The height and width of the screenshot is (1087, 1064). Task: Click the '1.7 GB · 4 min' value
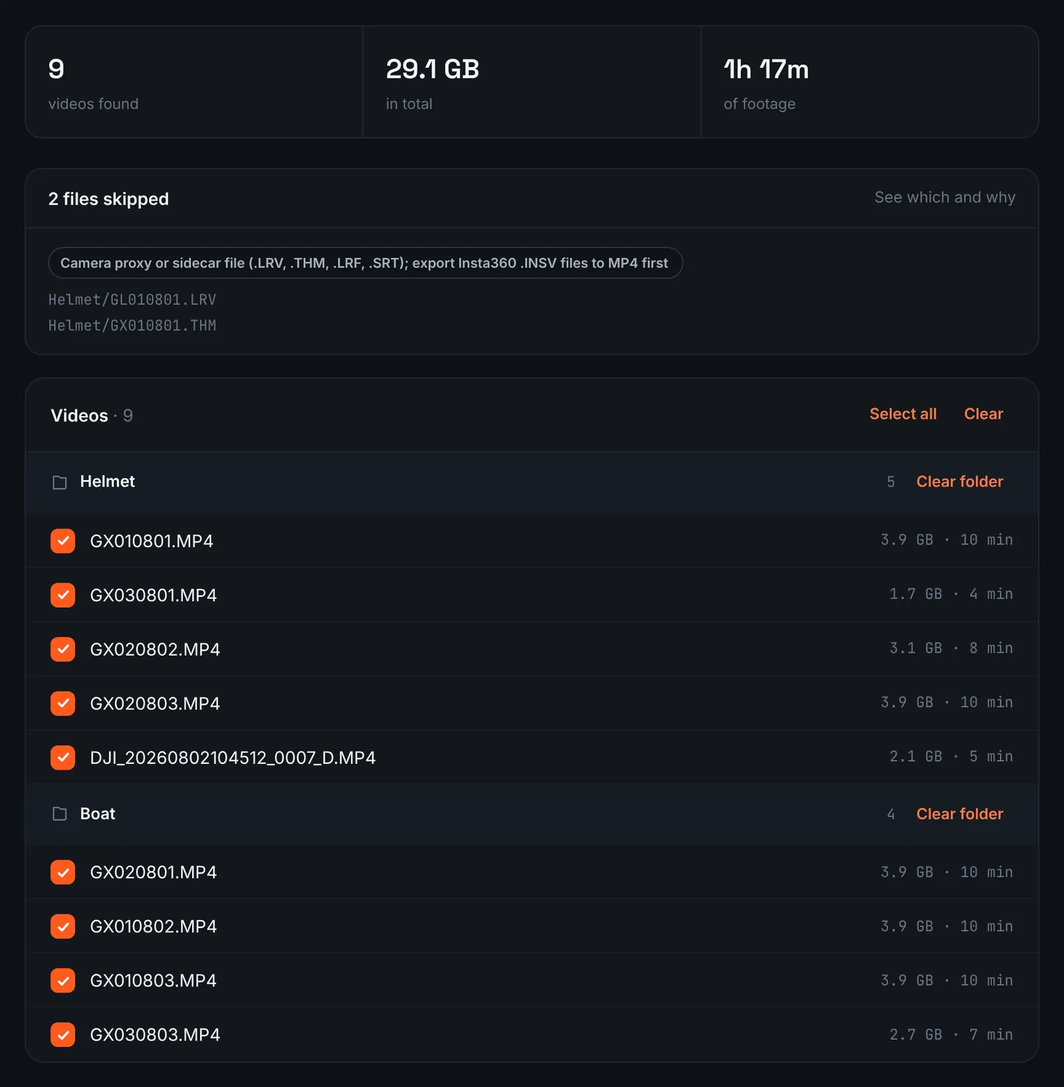tap(951, 594)
